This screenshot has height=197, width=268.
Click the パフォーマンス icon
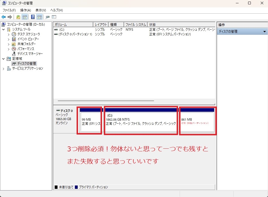[14, 49]
